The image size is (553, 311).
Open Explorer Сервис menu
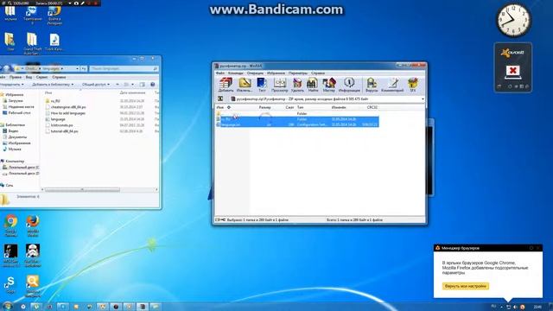[x=41, y=77]
